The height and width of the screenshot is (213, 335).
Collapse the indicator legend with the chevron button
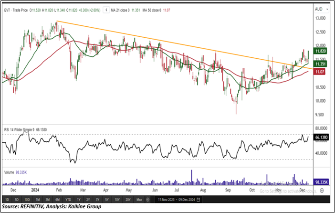click(106, 10)
